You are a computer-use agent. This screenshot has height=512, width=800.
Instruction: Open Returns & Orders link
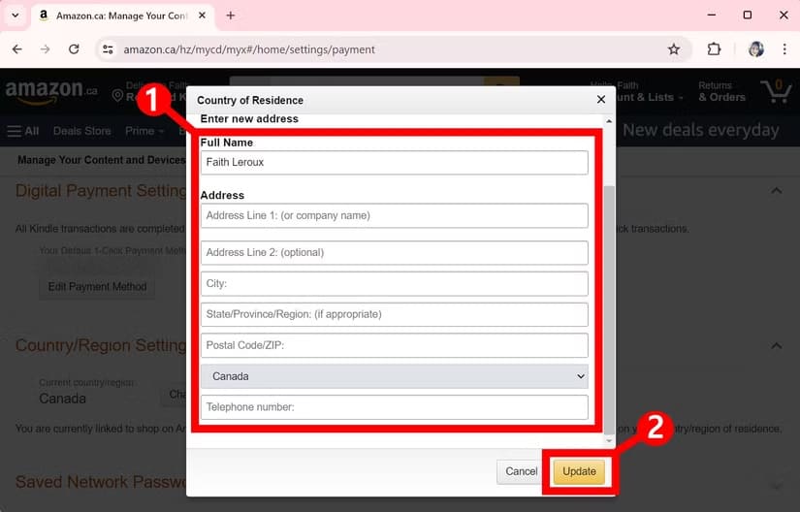(x=721, y=92)
